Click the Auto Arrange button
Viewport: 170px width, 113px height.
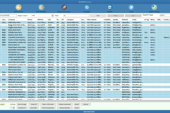[x=22, y=104]
